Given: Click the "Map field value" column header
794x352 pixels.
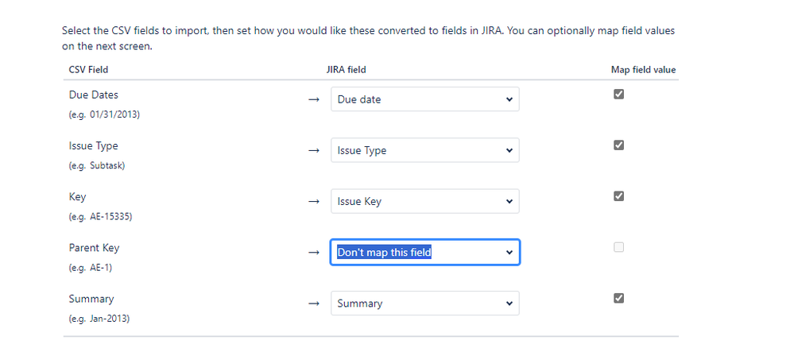Looking at the screenshot, I should (x=637, y=70).
